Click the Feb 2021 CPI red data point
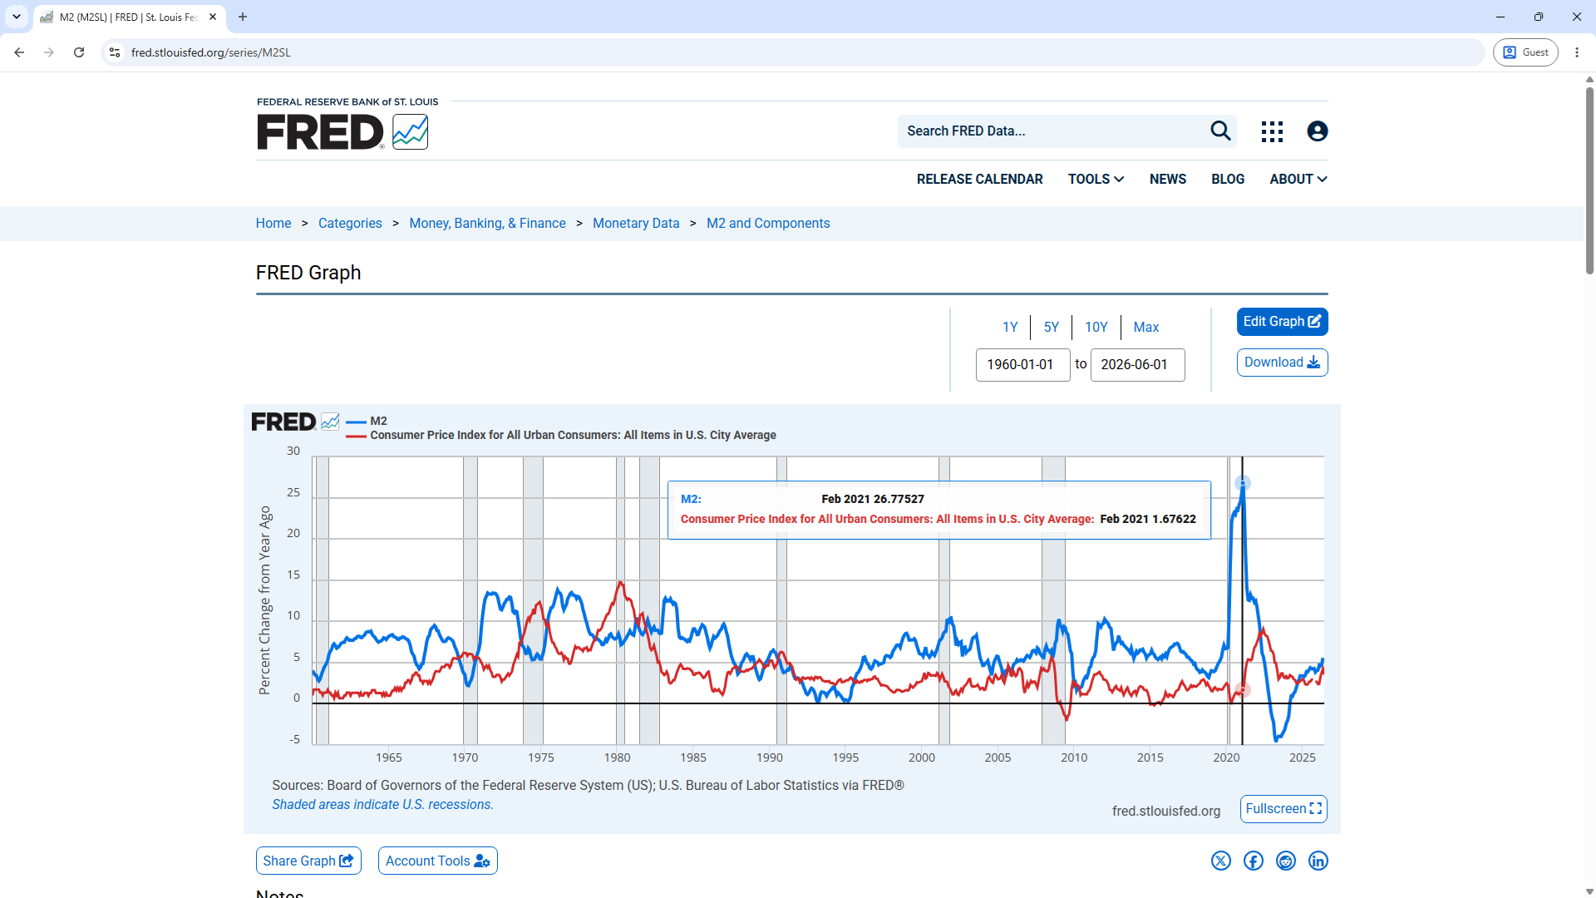Viewport: 1596px width, 898px height. pos(1243,690)
